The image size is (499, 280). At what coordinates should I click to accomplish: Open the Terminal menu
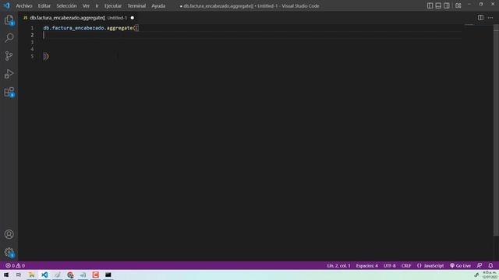pyautogui.click(x=136, y=5)
